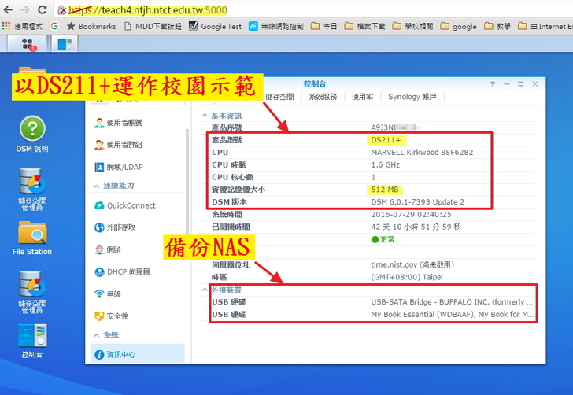This screenshot has height=395, width=573.
Task: Open the 今日 bookmark folder
Action: coord(323,26)
